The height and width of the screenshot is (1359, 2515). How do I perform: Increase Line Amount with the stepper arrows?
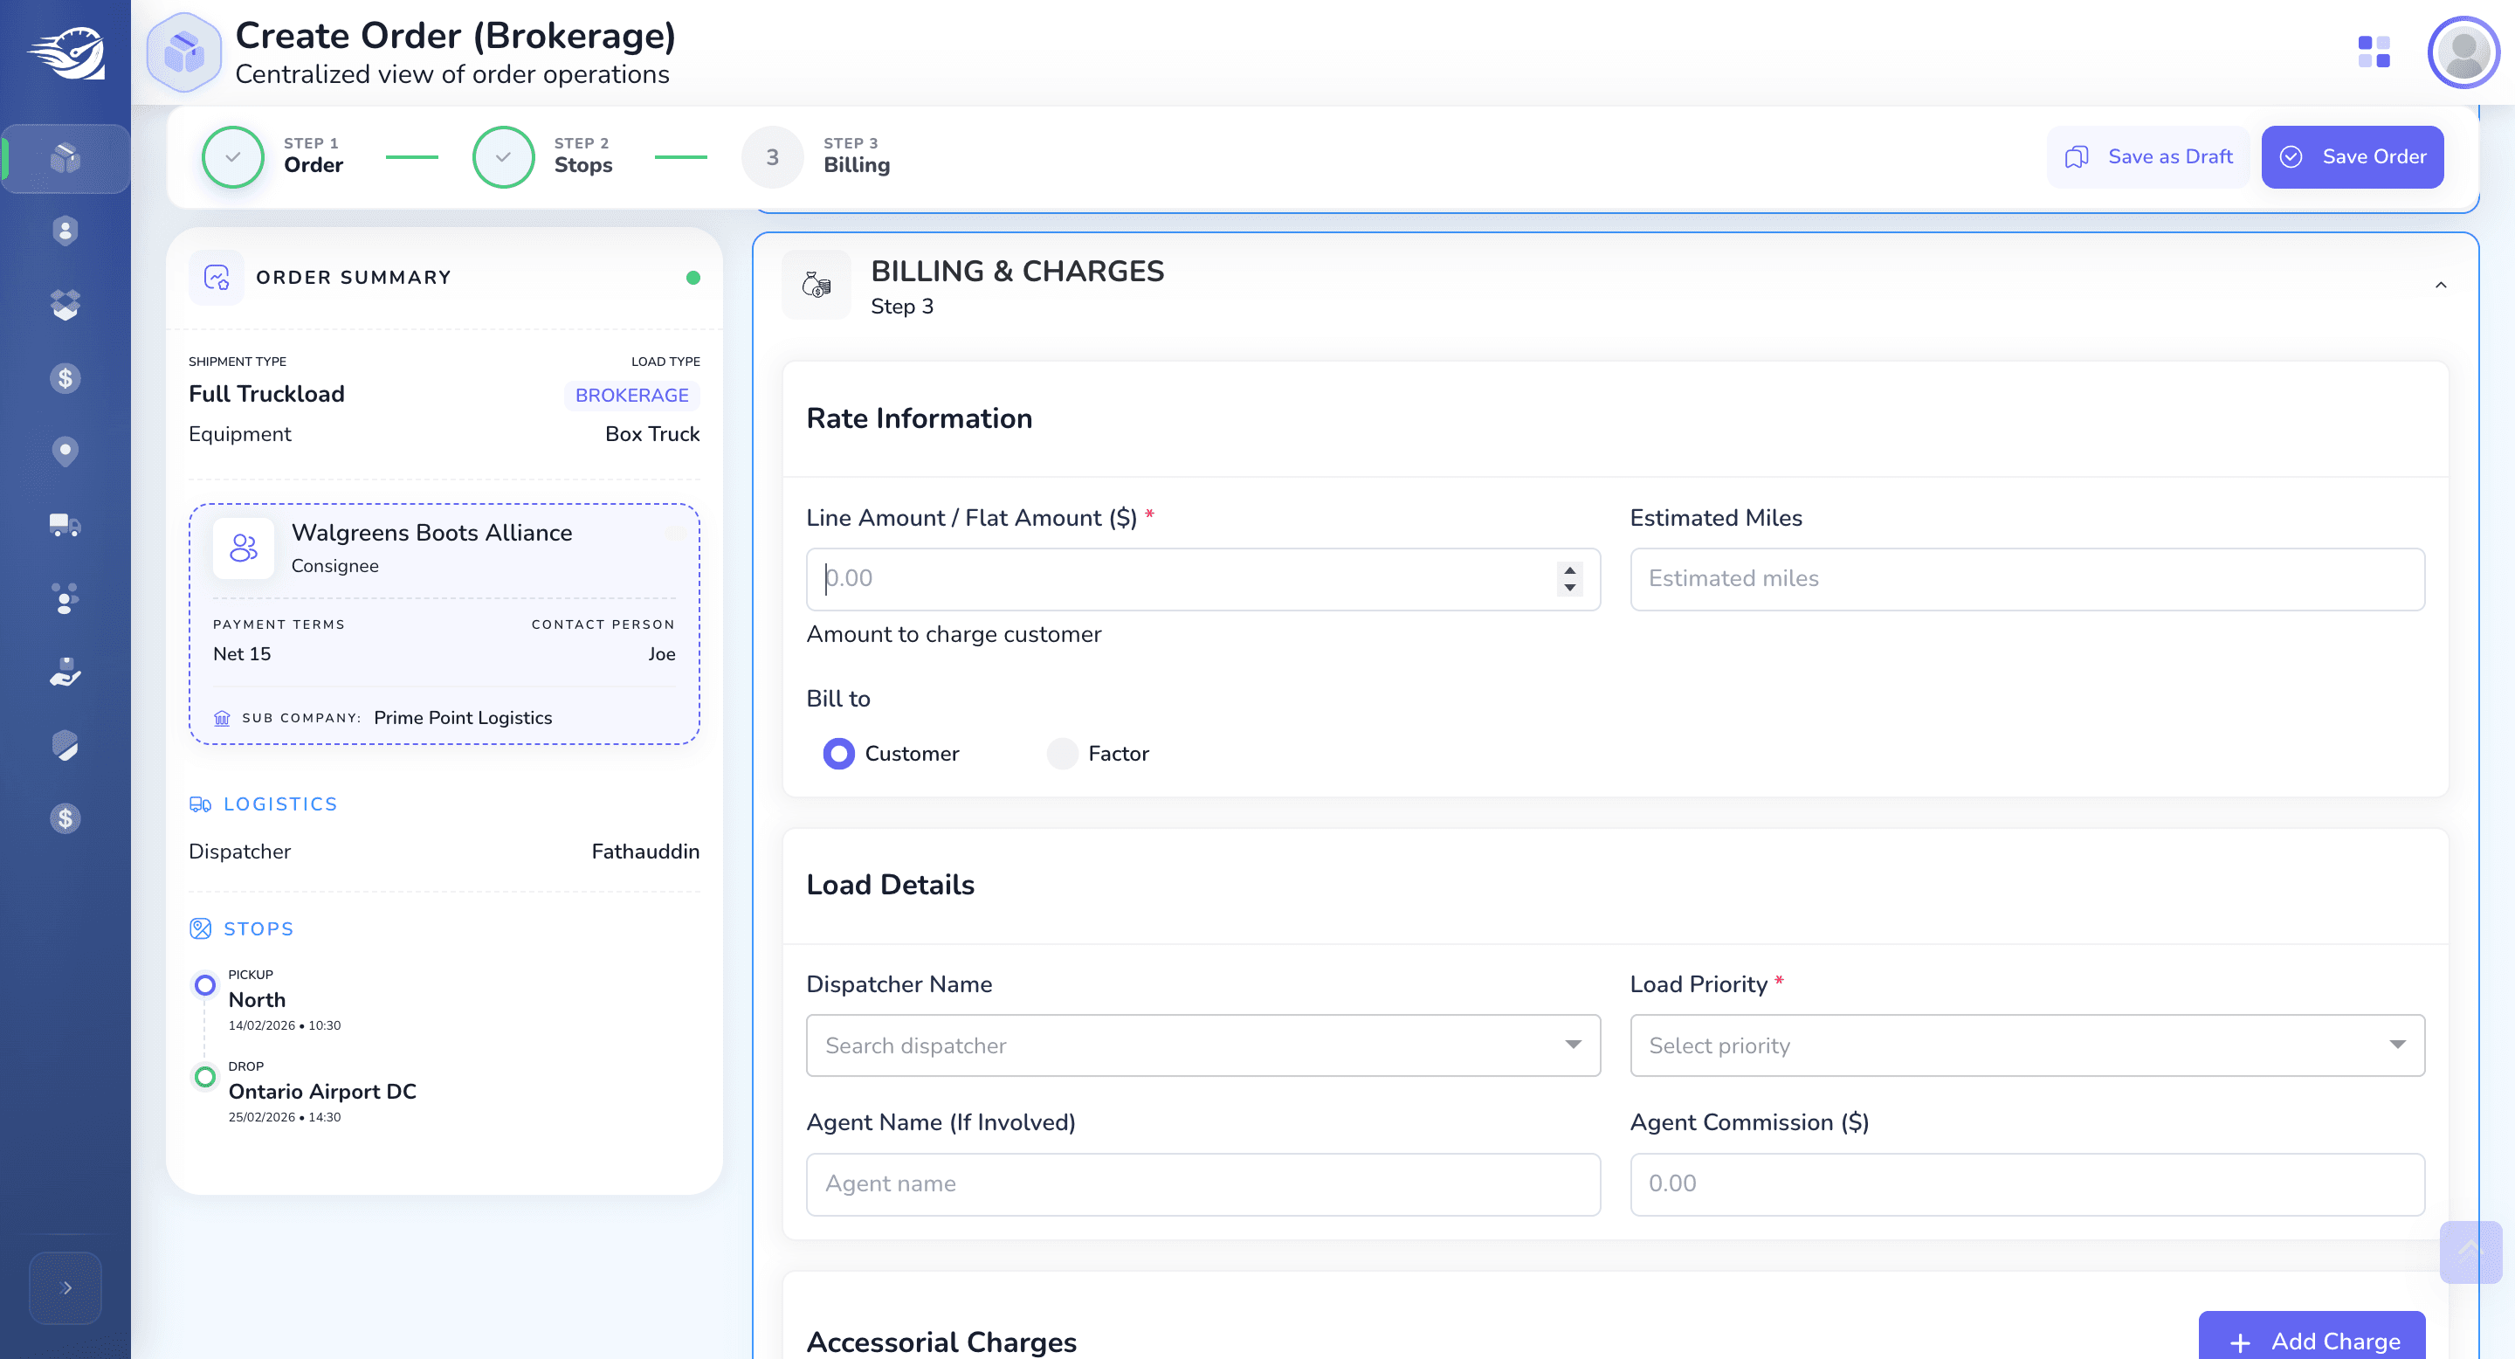coord(1569,570)
